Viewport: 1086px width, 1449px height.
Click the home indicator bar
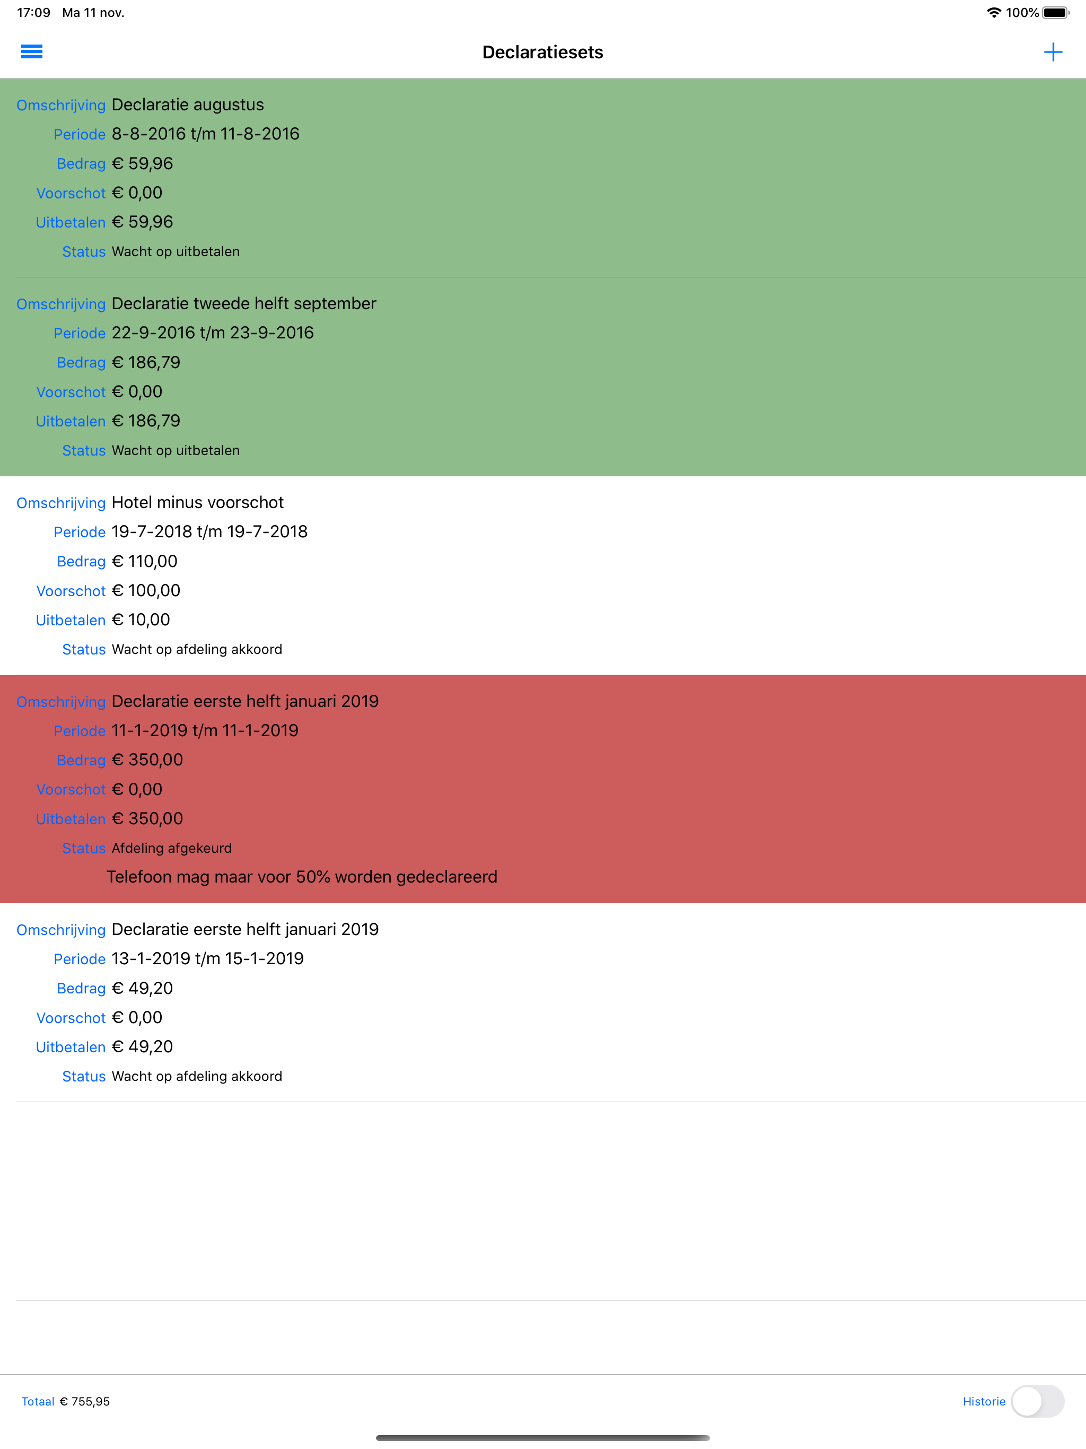543,1438
